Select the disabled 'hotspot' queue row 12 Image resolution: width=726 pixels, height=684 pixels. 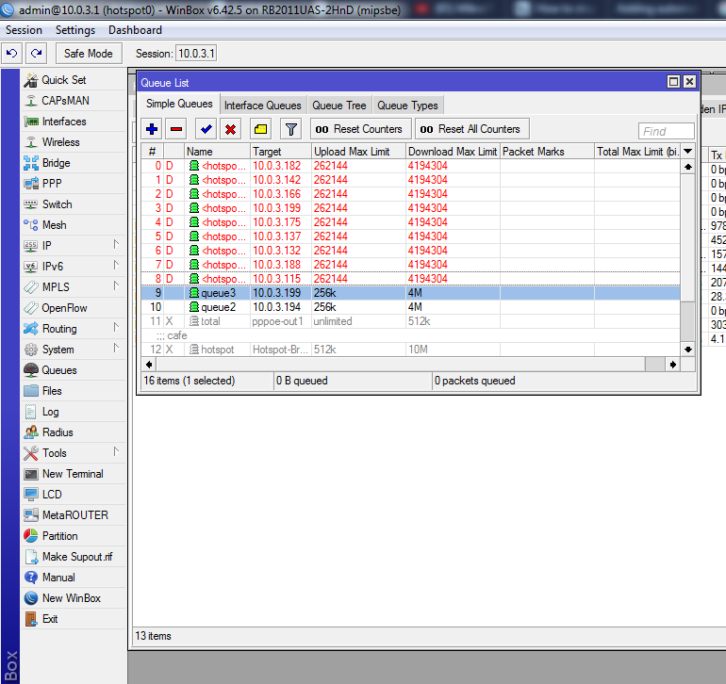(x=411, y=350)
